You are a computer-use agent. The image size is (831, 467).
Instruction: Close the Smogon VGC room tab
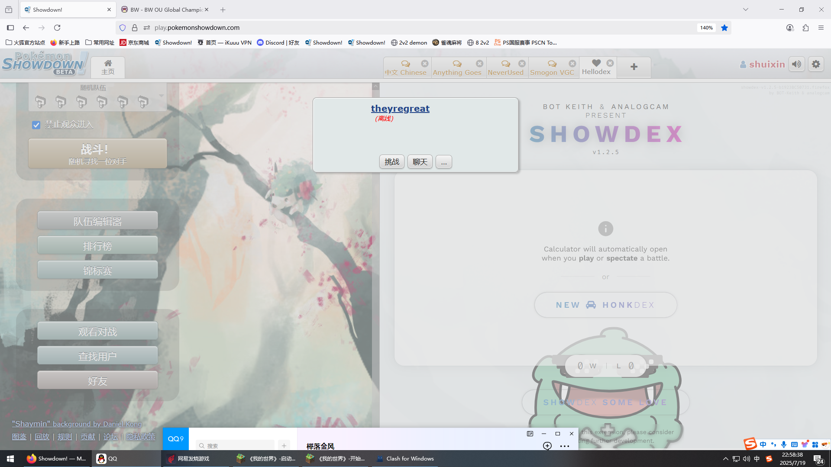point(572,63)
